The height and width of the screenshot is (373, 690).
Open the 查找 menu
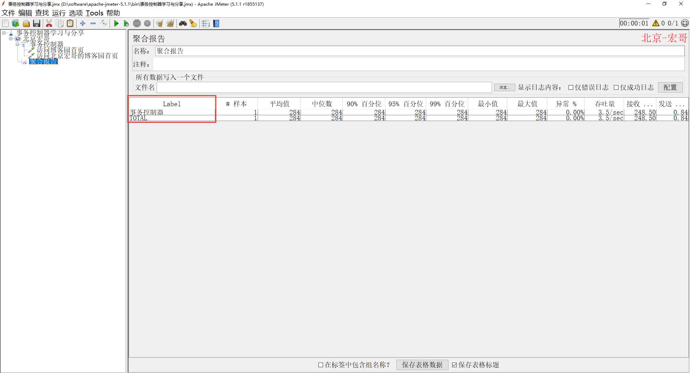click(42, 13)
